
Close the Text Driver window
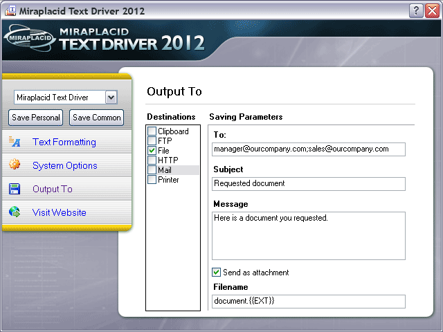pyautogui.click(x=432, y=11)
